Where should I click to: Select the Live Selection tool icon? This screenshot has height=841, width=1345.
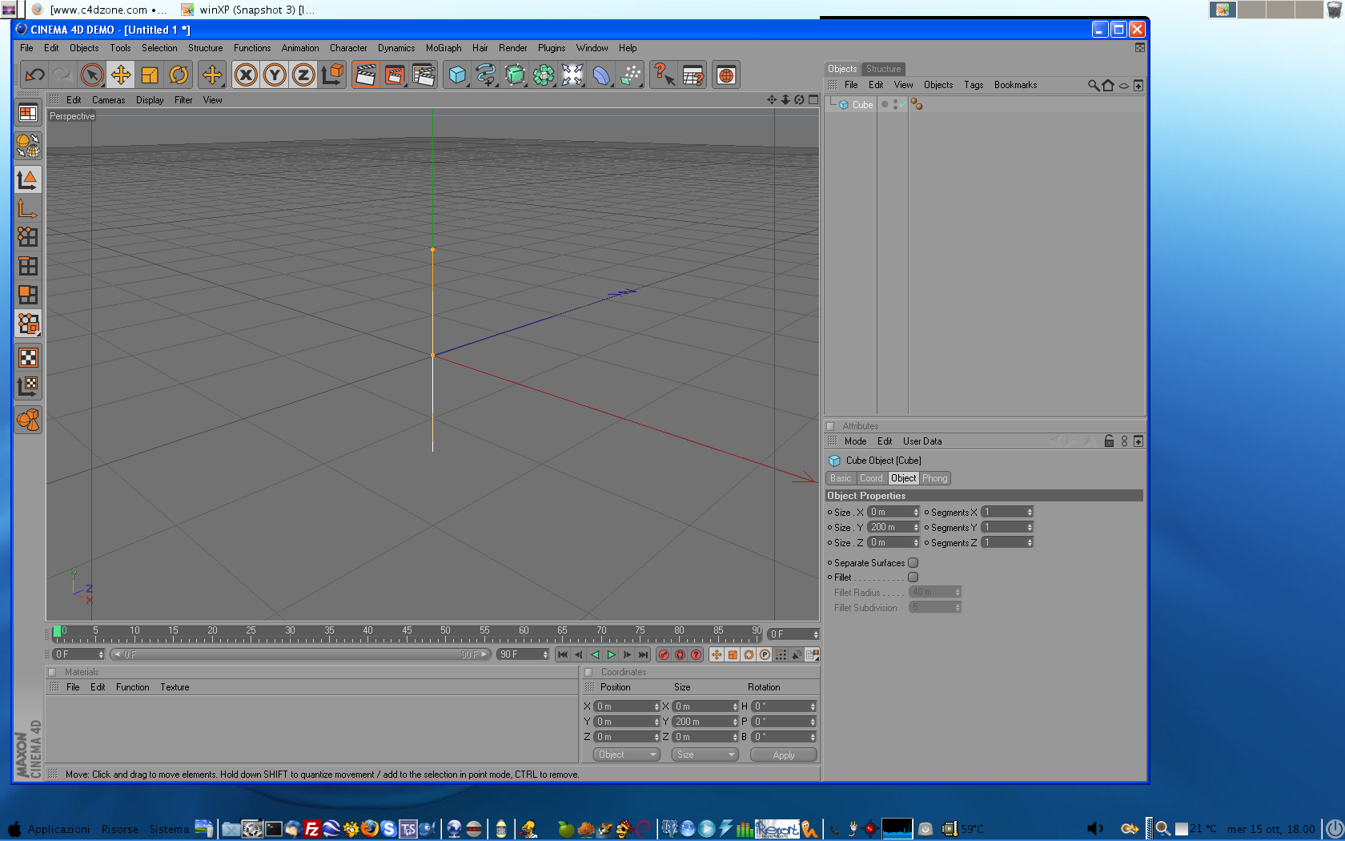(x=92, y=75)
